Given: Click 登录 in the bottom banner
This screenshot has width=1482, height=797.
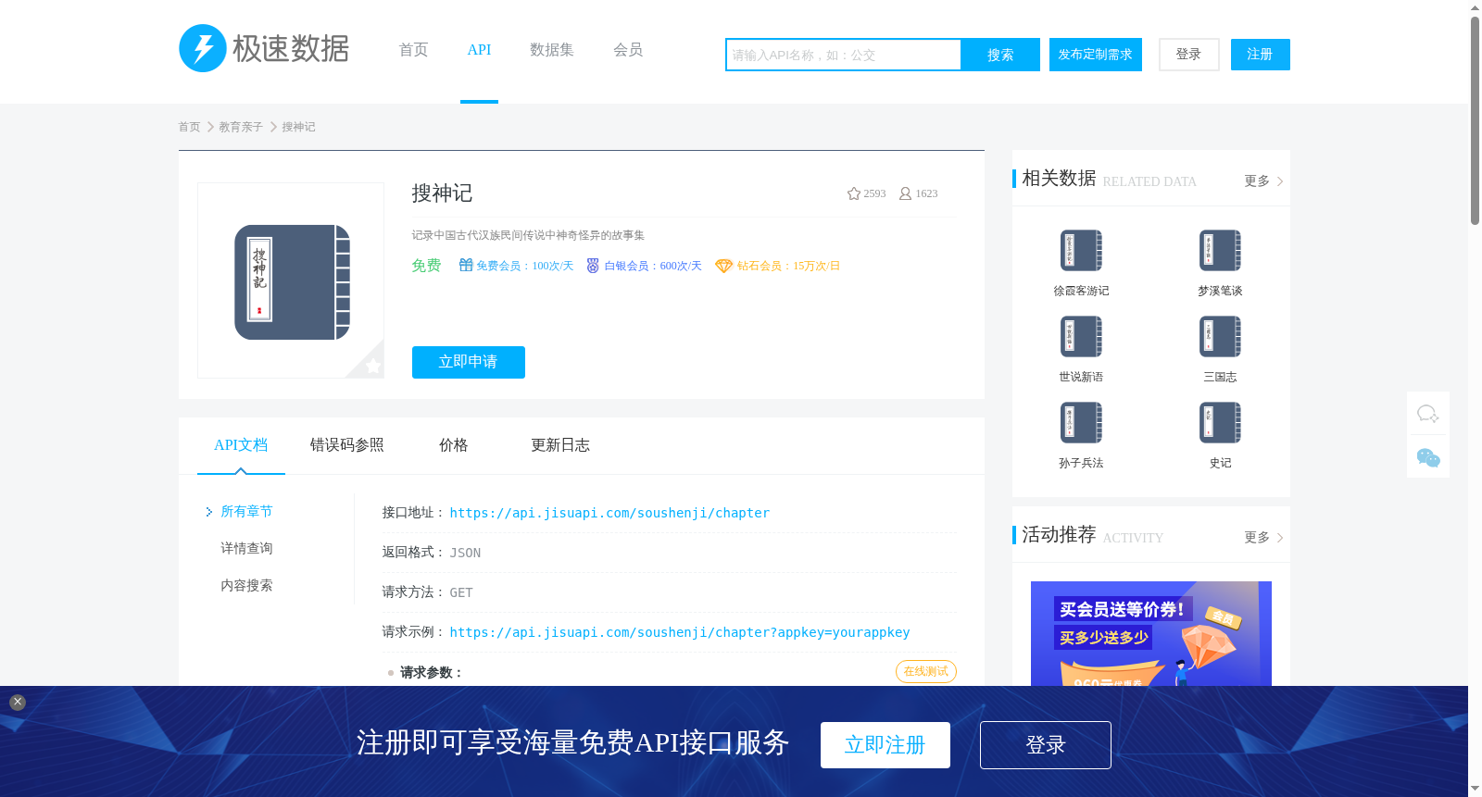Looking at the screenshot, I should point(1046,745).
